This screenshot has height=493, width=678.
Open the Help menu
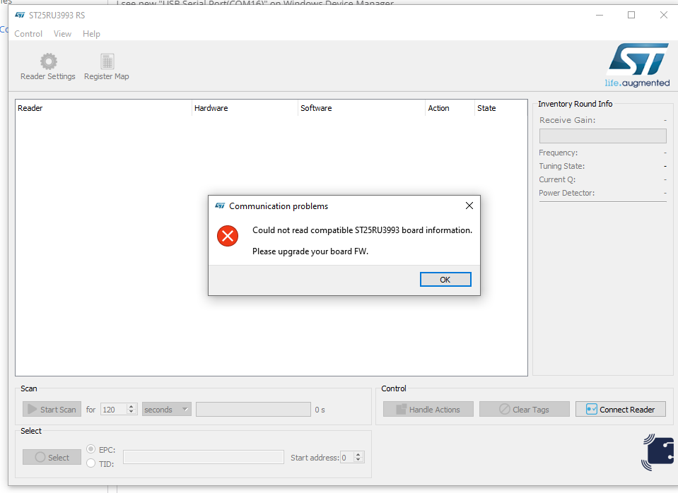coord(91,34)
